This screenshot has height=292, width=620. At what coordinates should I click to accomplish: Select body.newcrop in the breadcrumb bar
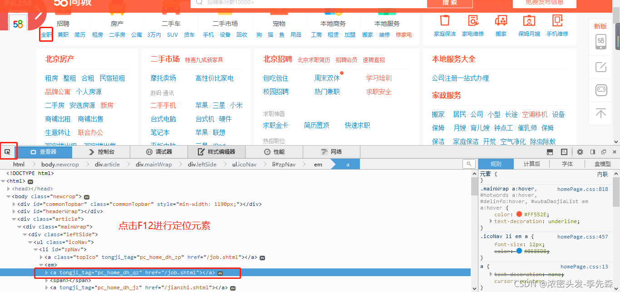60,164
